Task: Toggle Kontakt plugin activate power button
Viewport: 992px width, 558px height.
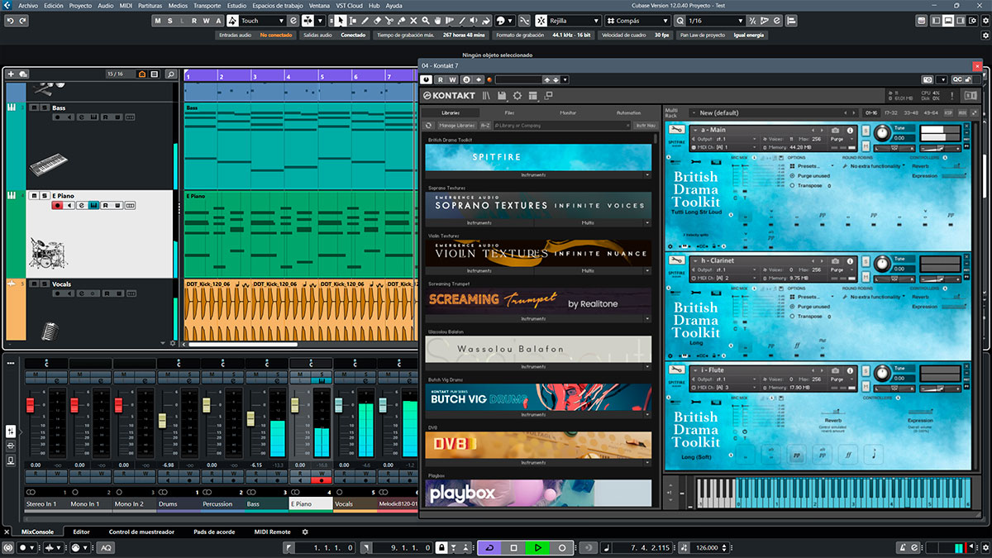Action: click(x=427, y=79)
